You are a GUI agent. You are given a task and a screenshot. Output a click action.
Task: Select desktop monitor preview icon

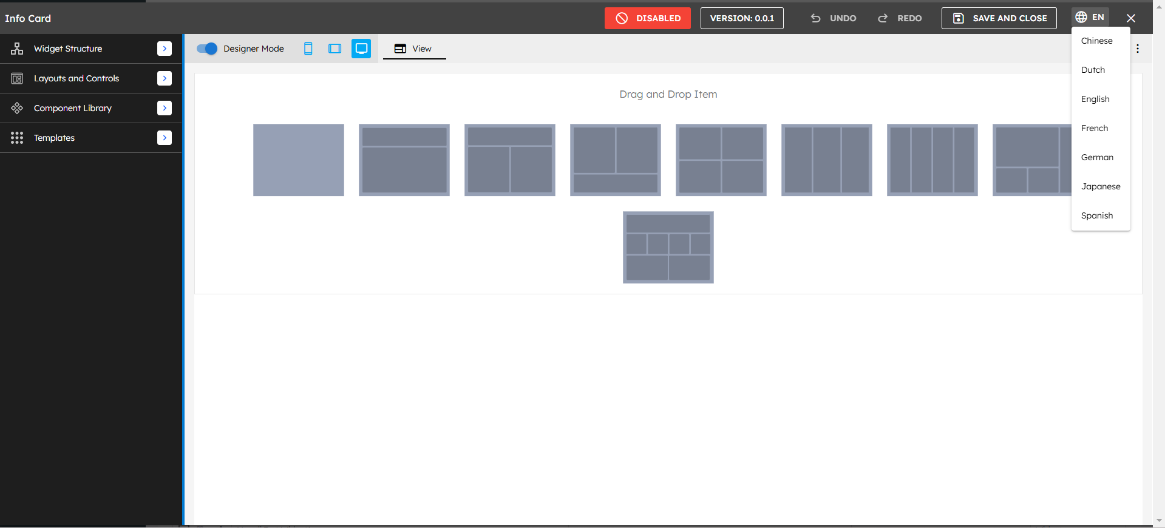[x=361, y=49]
